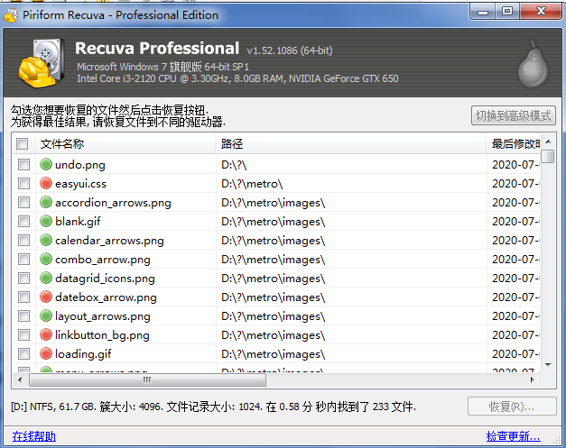The height and width of the screenshot is (448, 566).
Task: Click the green status dot beside combo_arrow.png
Action: click(46, 259)
